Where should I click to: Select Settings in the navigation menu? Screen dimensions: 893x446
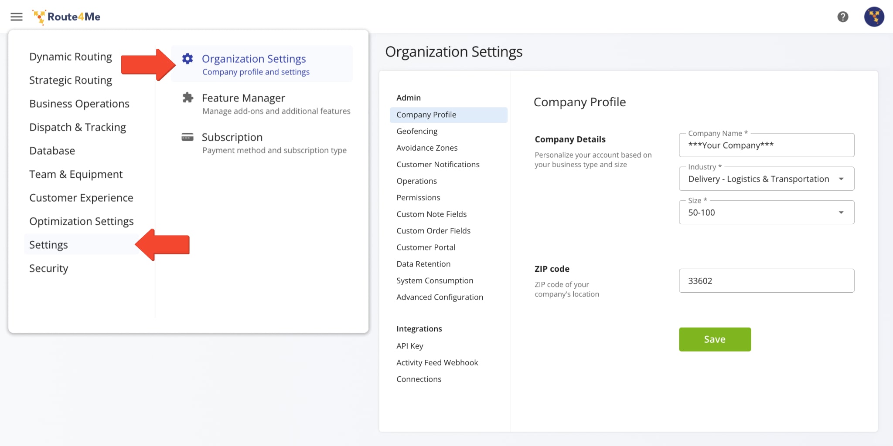pos(48,245)
